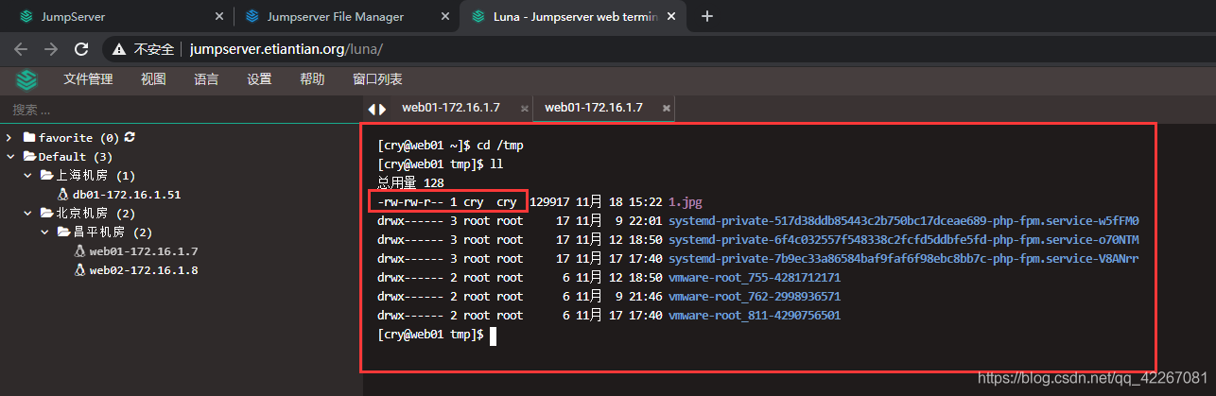Select db01-172.16.1.51 in asset tree
Viewport: 1216px width, 396px height.
point(127,195)
